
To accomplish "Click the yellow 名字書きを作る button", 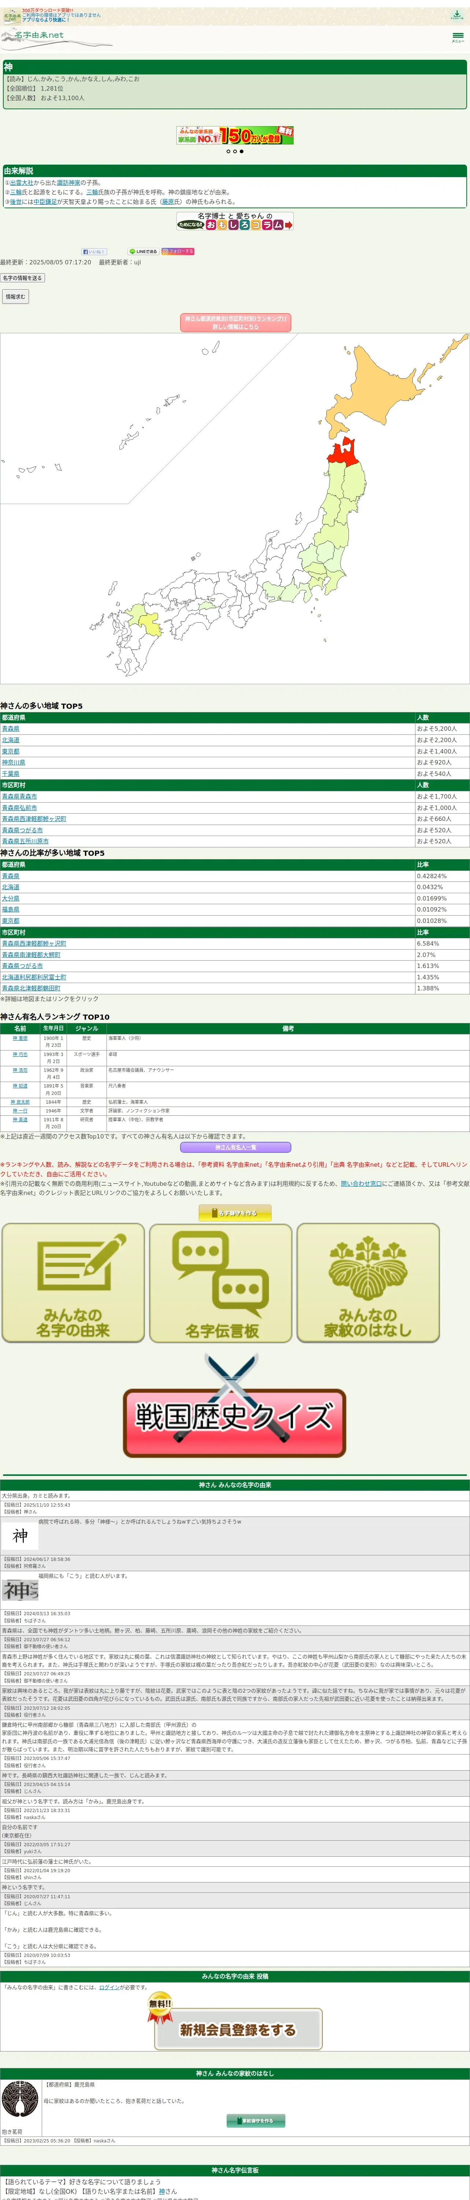I will 235,1213.
